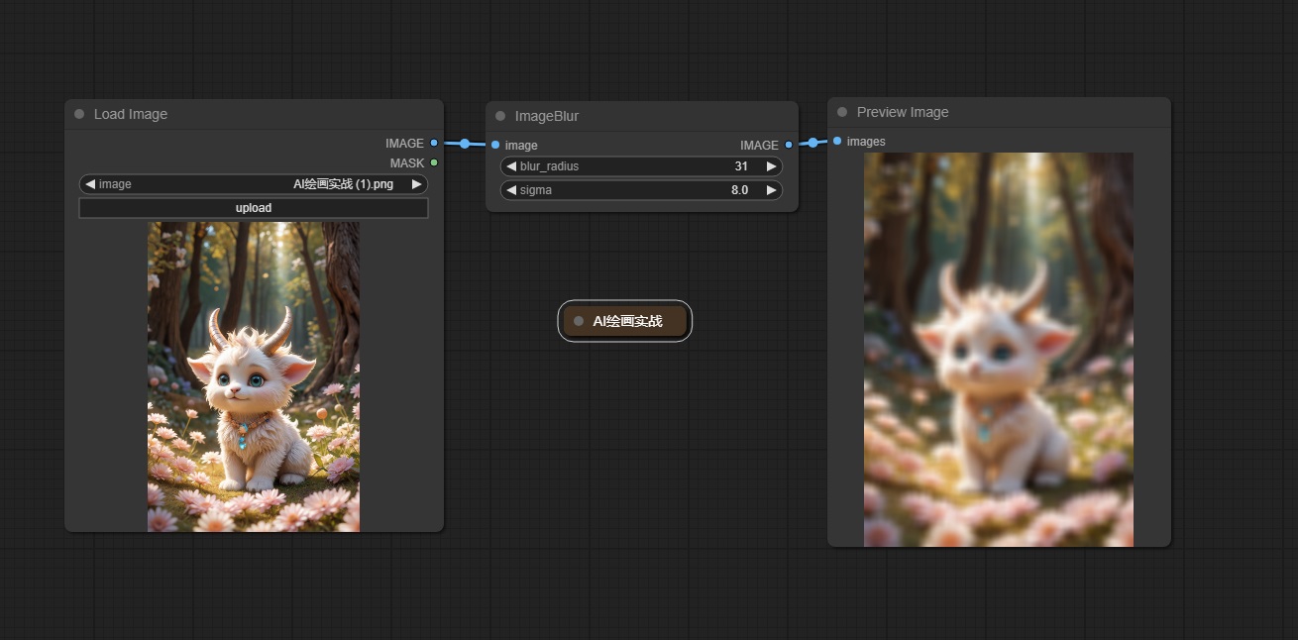Click the images input port on Preview Image
Image resolution: width=1298 pixels, height=640 pixels.
point(837,141)
